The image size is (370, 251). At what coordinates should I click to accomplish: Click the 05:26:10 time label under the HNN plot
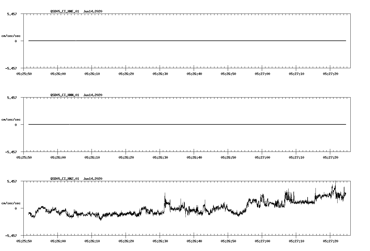(x=92, y=157)
